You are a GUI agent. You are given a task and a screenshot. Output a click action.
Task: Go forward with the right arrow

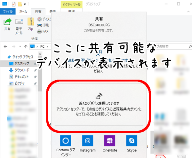[13, 46]
